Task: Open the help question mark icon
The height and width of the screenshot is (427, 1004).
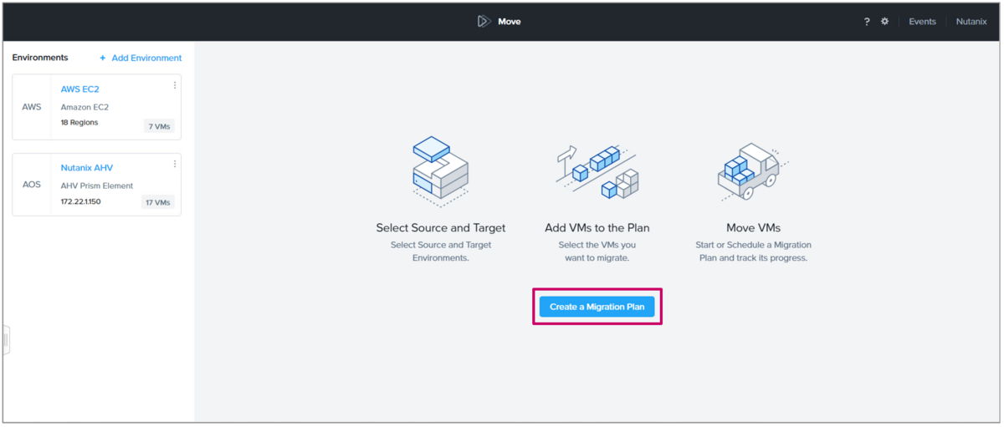Action: (x=867, y=22)
